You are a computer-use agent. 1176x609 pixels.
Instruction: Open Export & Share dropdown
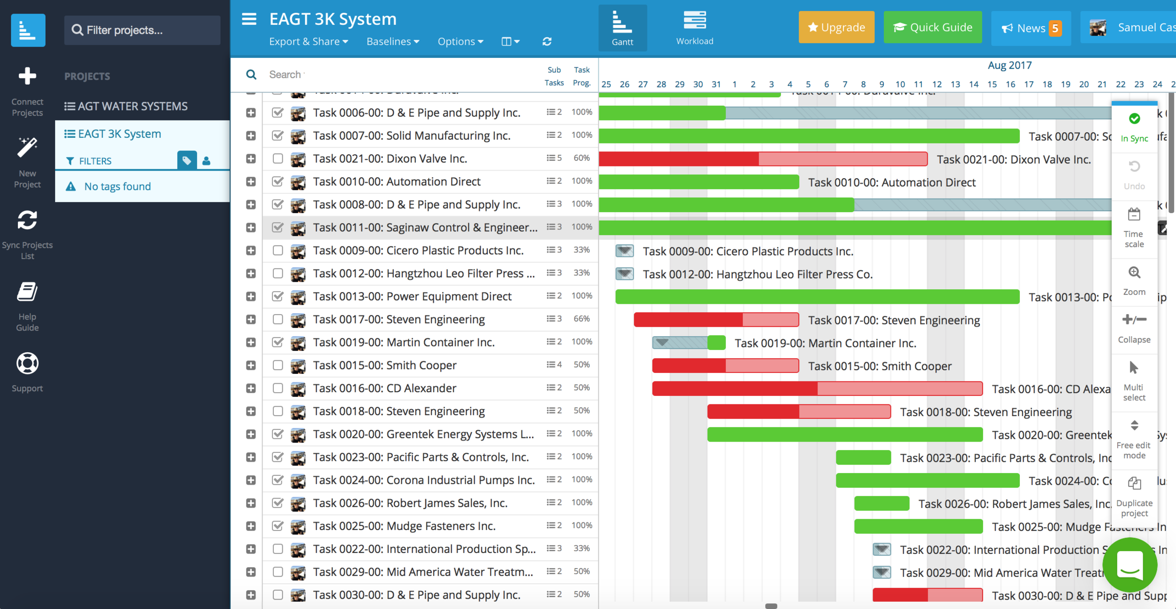[309, 41]
